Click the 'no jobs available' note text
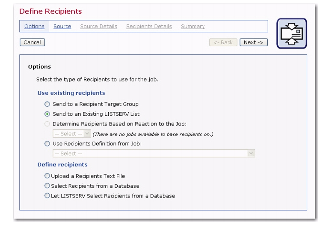This screenshot has height=231, width=323. tap(153, 135)
